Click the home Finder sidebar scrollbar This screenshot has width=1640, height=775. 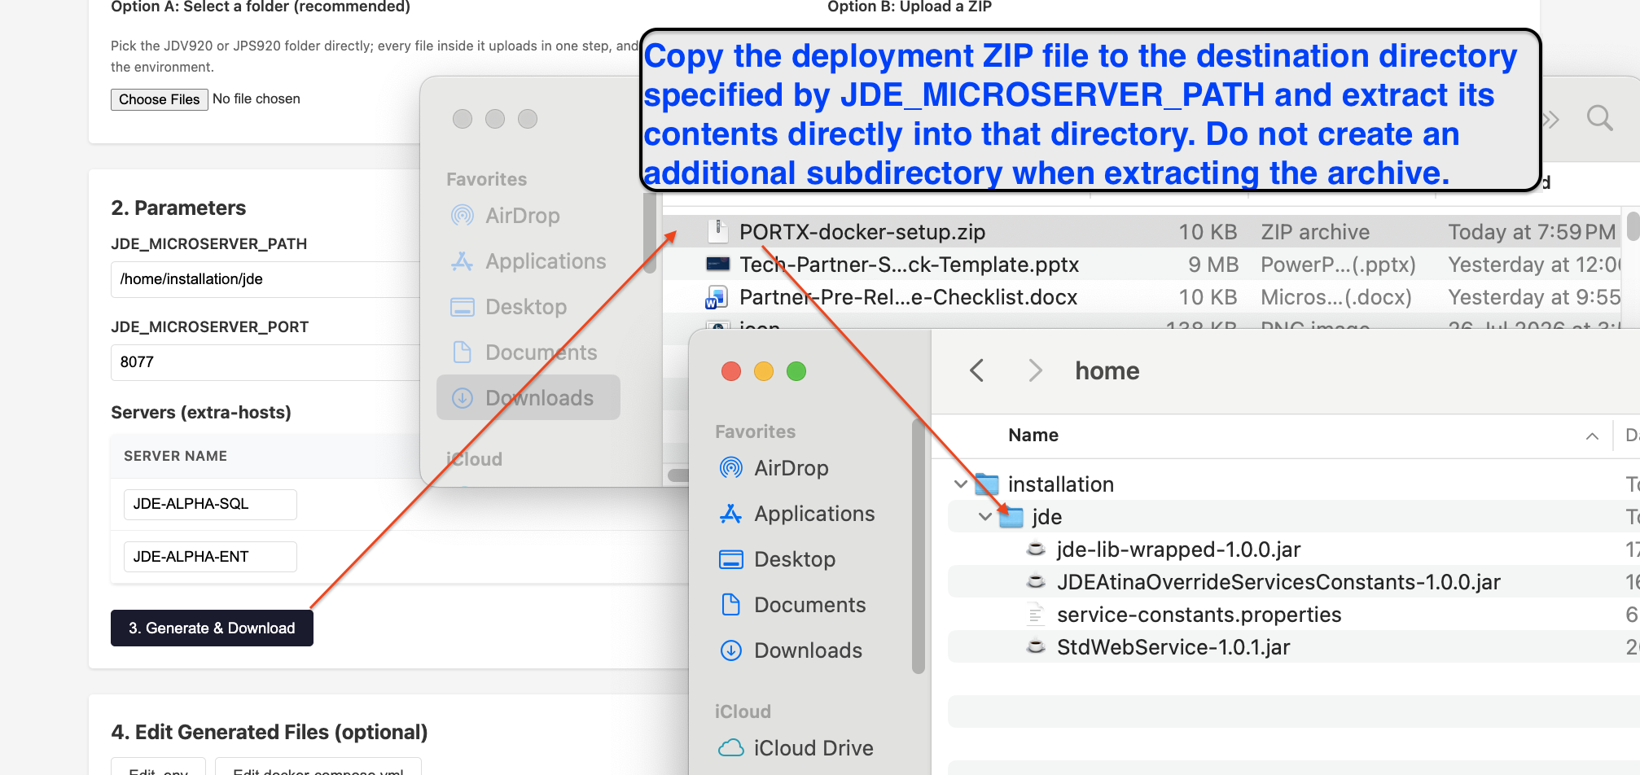coord(919,545)
